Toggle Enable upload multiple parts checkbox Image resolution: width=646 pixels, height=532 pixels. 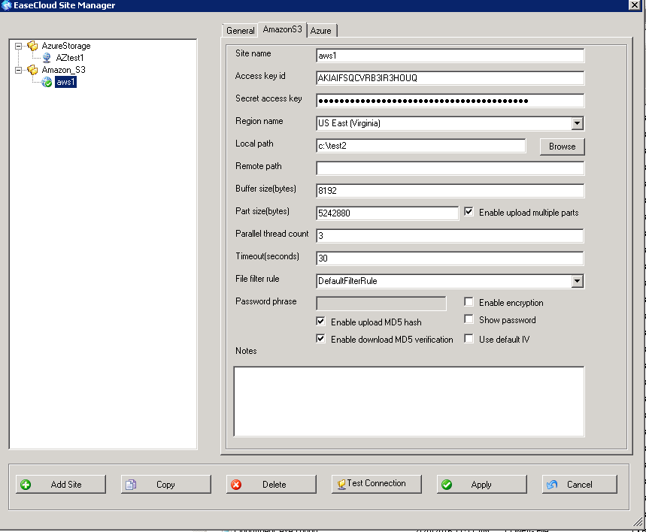pyautogui.click(x=469, y=212)
